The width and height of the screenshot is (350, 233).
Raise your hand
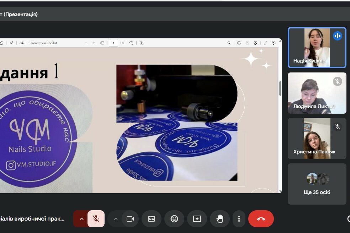click(220, 219)
